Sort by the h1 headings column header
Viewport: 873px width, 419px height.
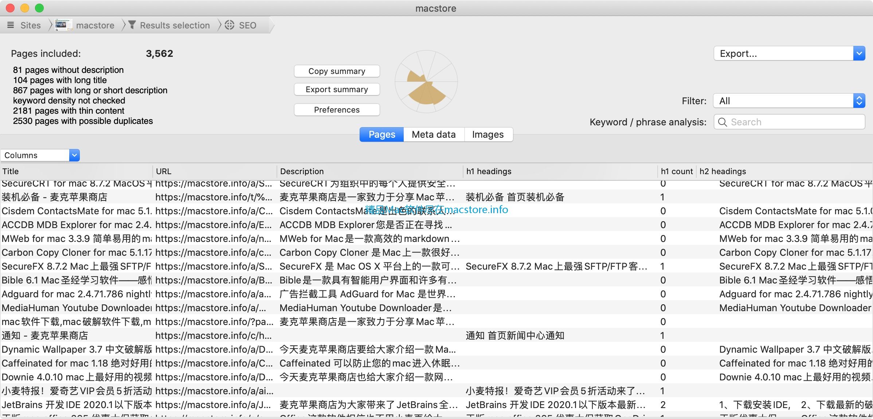[x=560, y=171]
